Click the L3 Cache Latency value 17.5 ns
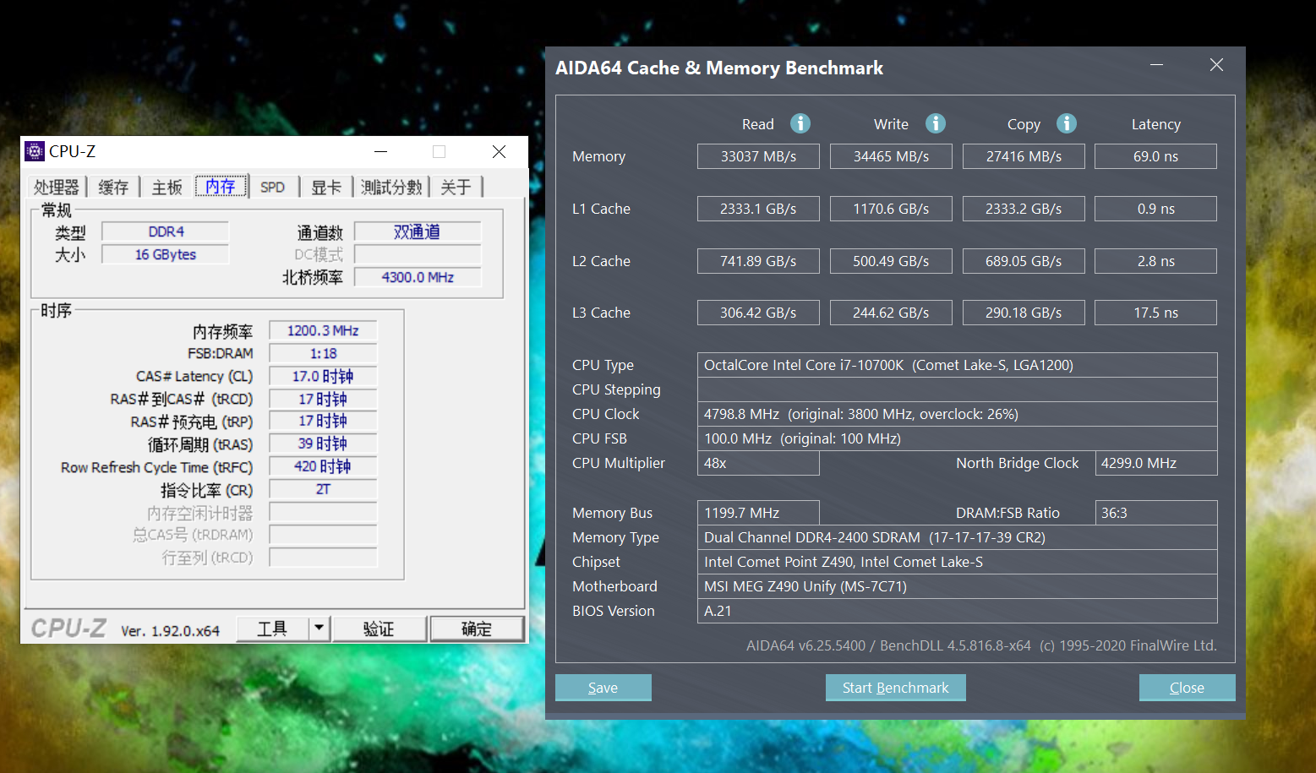 click(1155, 313)
